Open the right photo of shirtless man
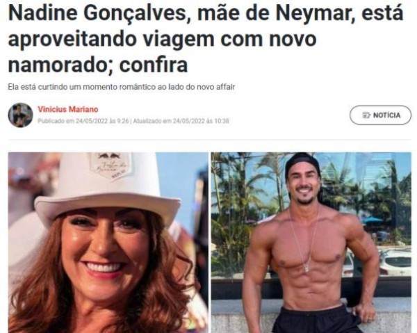 coord(311,243)
